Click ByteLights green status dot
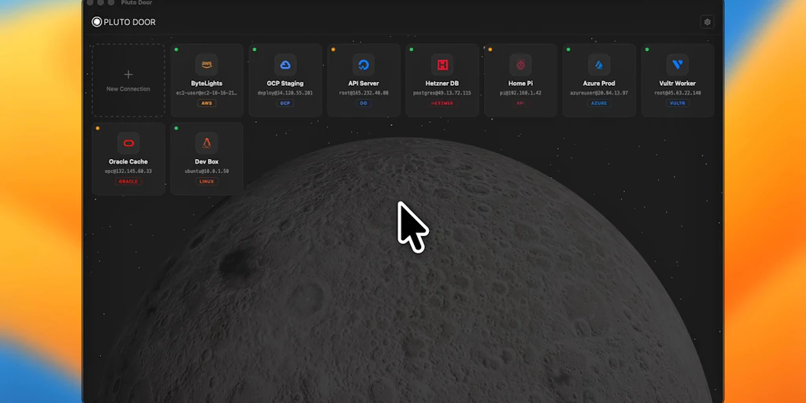 176,50
